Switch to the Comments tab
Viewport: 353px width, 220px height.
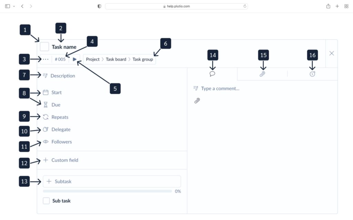pos(212,73)
